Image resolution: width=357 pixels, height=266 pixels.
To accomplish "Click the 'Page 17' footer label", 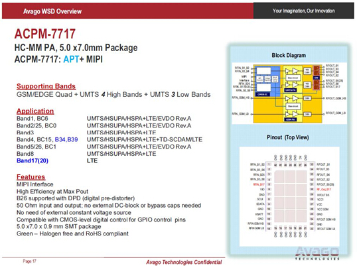I will click(x=29, y=261).
